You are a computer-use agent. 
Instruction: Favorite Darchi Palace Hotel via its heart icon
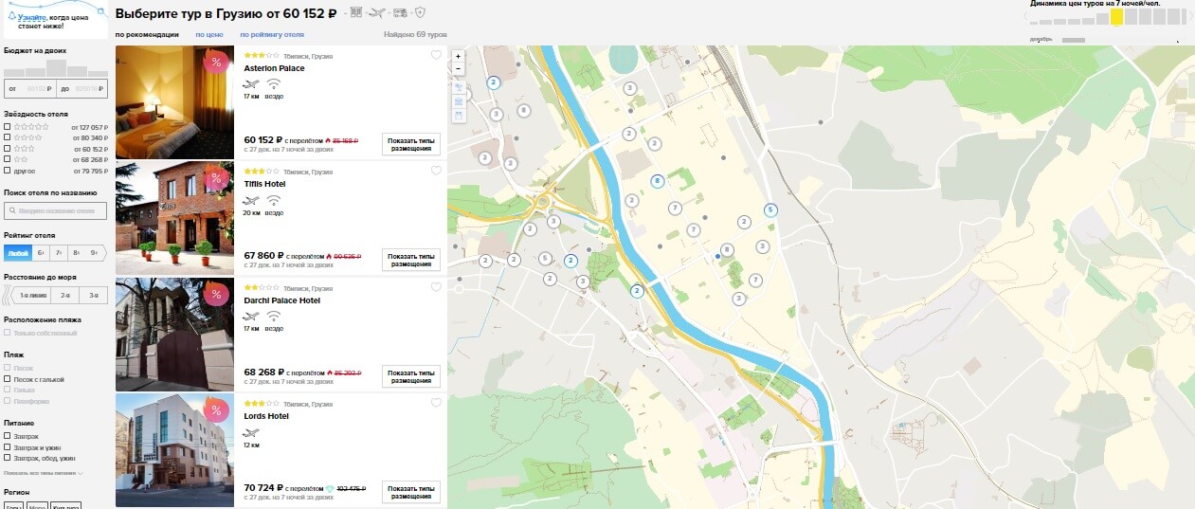(x=436, y=287)
